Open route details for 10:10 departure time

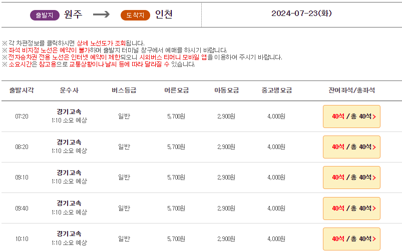point(22,239)
